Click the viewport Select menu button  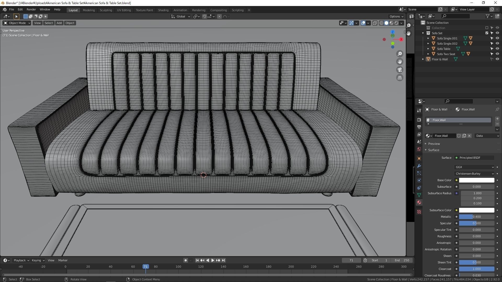click(49, 23)
